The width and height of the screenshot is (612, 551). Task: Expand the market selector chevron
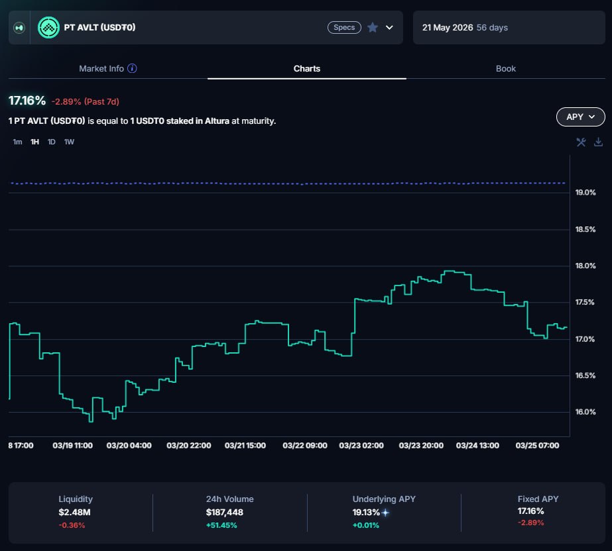point(389,27)
